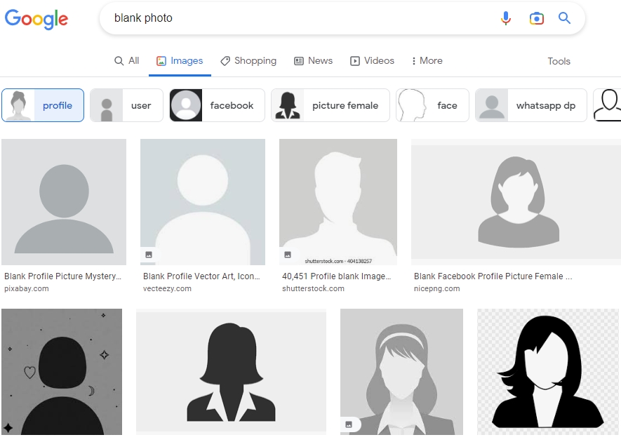Image resolution: width=621 pixels, height=442 pixels.
Task: Open the nicepng female profile thumbnail
Action: point(516,202)
